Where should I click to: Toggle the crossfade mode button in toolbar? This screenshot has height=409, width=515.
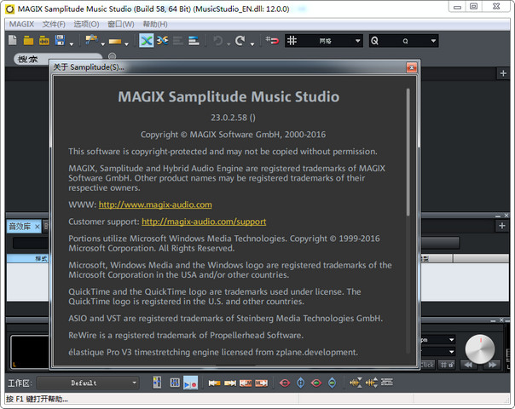[x=146, y=41]
